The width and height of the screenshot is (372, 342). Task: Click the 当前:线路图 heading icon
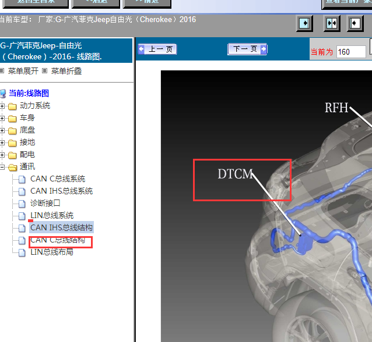tap(3, 94)
